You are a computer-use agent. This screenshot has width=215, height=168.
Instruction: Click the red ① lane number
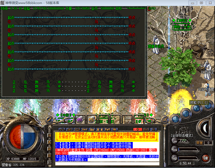pyautogui.click(x=9, y=22)
